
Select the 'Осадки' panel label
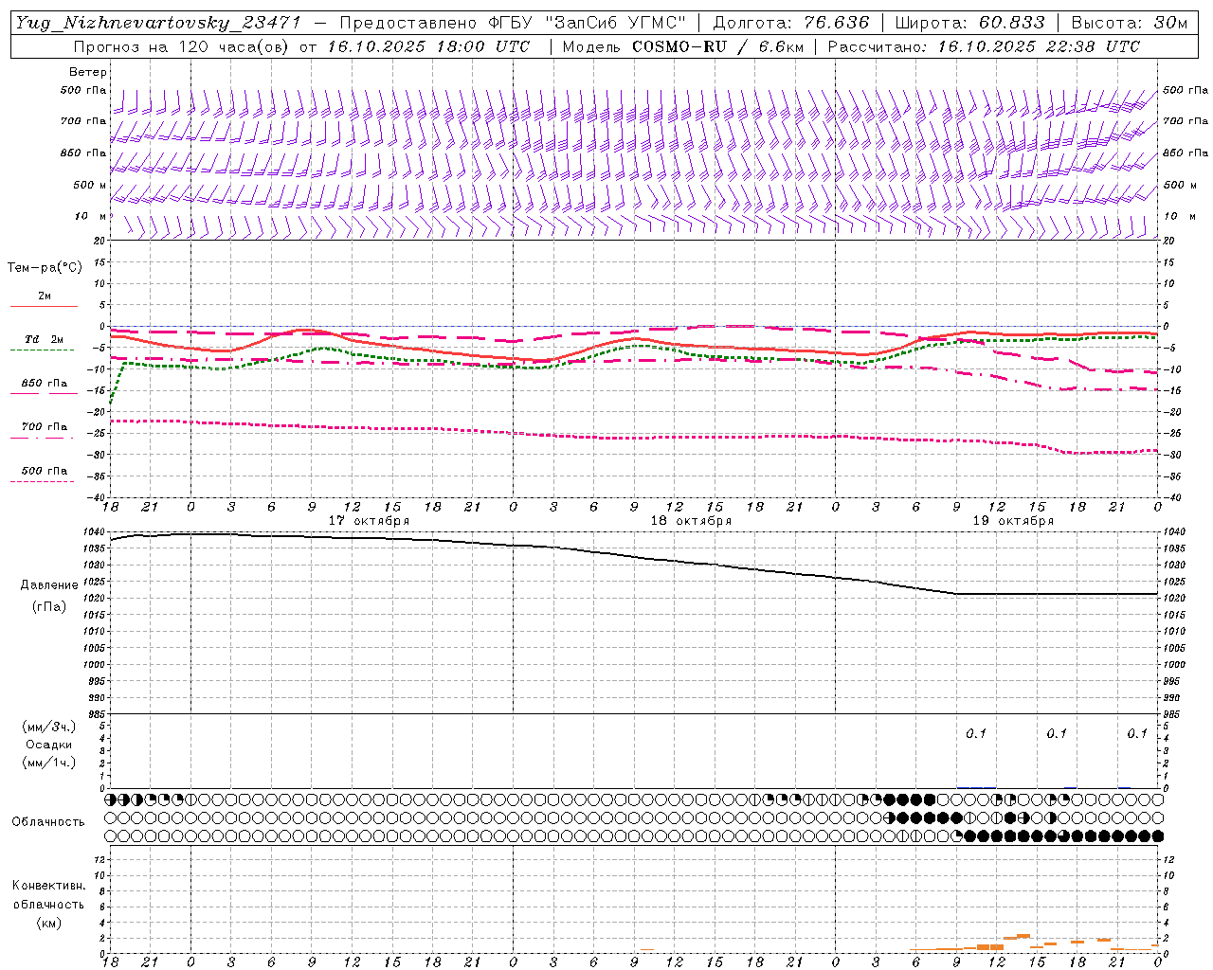tap(49, 745)
